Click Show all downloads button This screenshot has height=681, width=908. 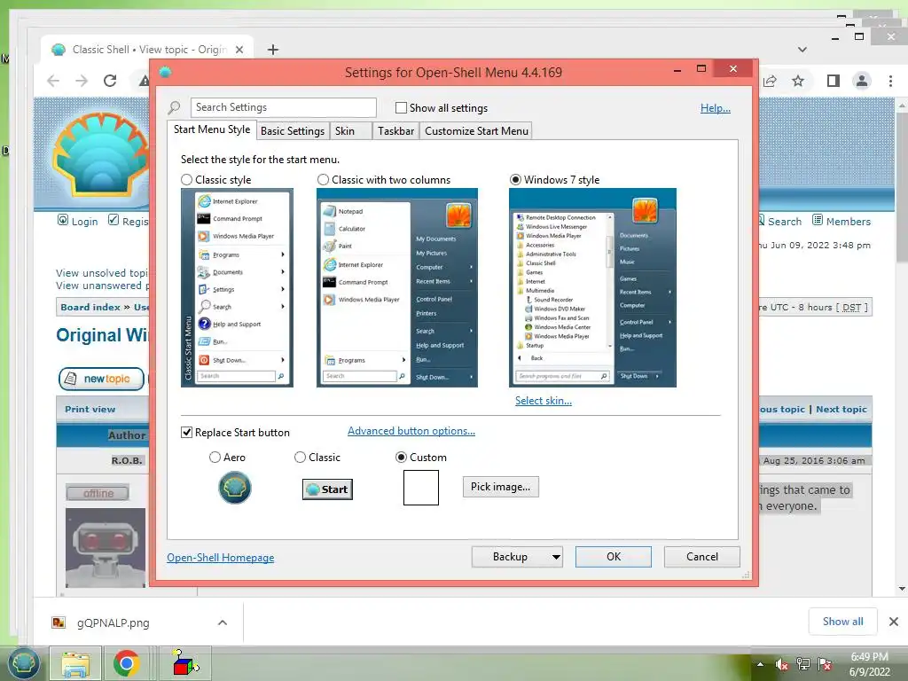click(842, 622)
